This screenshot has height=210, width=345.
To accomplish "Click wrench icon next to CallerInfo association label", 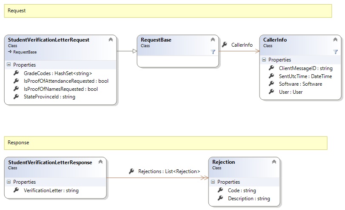I will click(225, 45).
